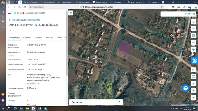The image size is (198, 111).
Task: Launch Microsoft Edge from taskbar
Action: pos(15,108)
